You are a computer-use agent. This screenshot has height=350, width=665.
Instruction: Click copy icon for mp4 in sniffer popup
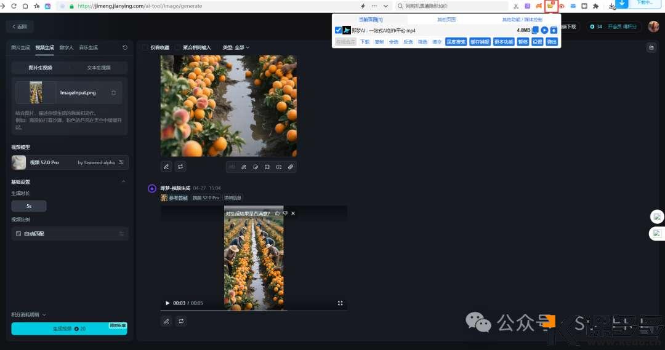[x=535, y=30]
